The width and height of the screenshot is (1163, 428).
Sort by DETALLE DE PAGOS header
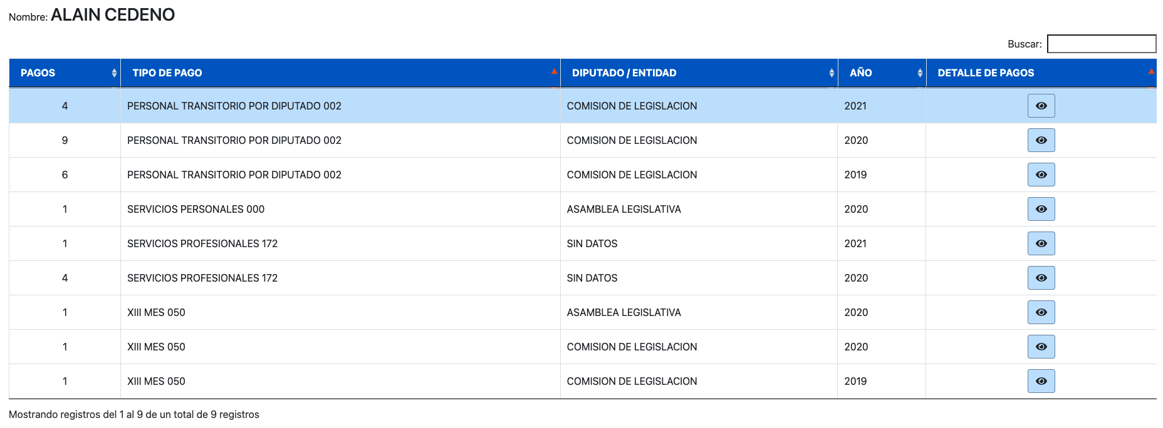(x=1041, y=73)
